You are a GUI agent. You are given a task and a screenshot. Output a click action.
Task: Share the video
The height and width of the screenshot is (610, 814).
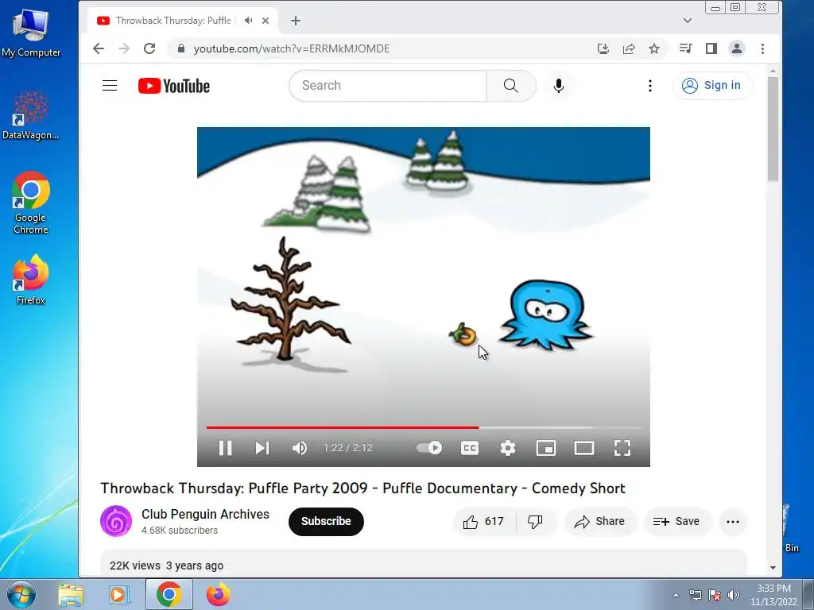click(599, 521)
